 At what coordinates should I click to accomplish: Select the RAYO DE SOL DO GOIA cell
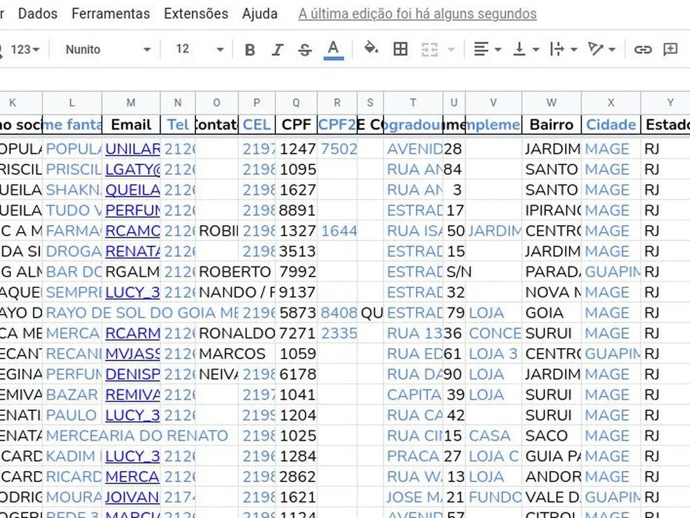141,313
